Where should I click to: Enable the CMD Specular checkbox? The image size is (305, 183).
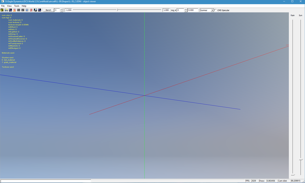pyautogui.click(x=216, y=10)
